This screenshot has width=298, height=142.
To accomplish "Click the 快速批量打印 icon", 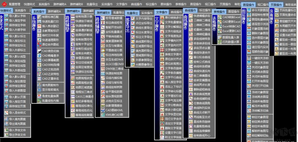I will pyautogui.click(x=39, y=22).
